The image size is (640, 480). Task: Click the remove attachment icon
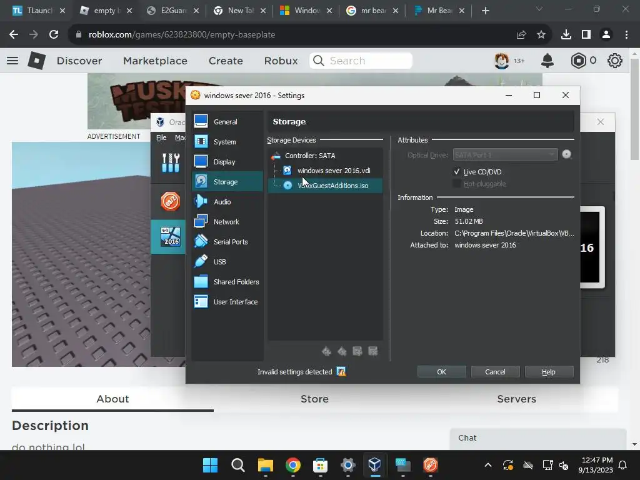pyautogui.click(x=372, y=351)
